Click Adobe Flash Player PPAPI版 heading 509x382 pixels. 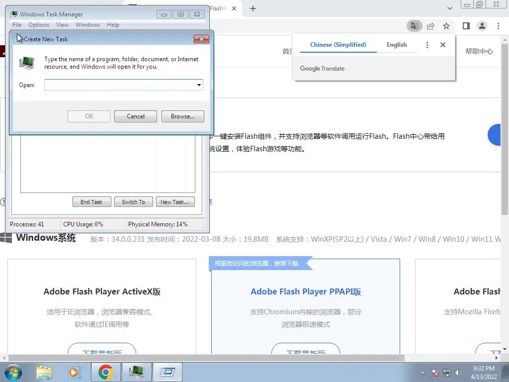point(306,291)
